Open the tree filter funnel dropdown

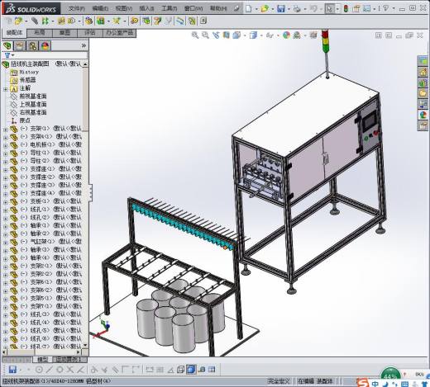[9, 55]
